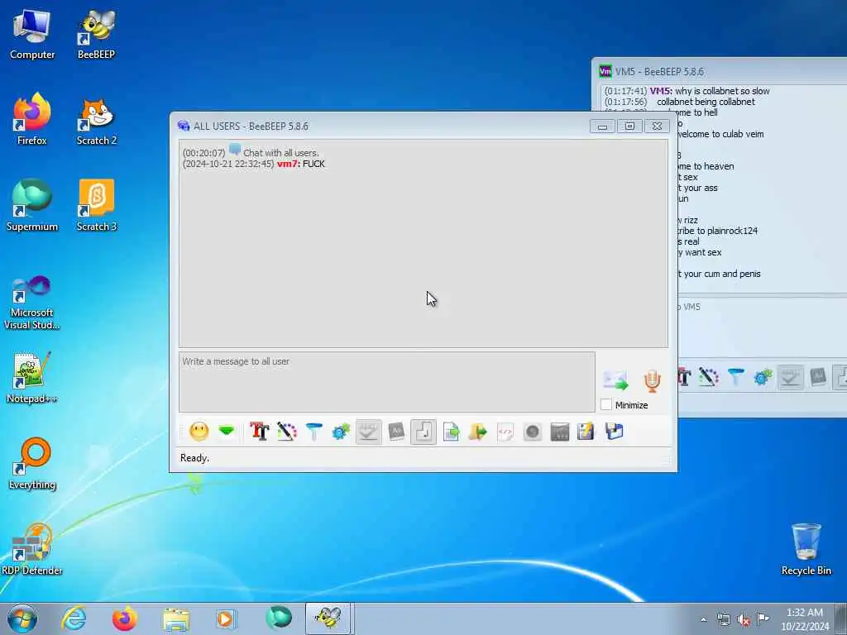This screenshot has width=847, height=635.
Task: Click the floppy disk with pencil icon
Action: (x=586, y=432)
